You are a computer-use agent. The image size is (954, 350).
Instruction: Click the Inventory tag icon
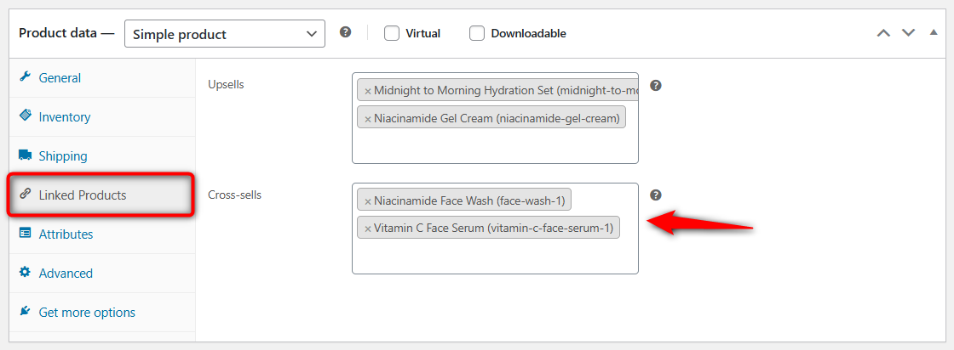click(25, 116)
